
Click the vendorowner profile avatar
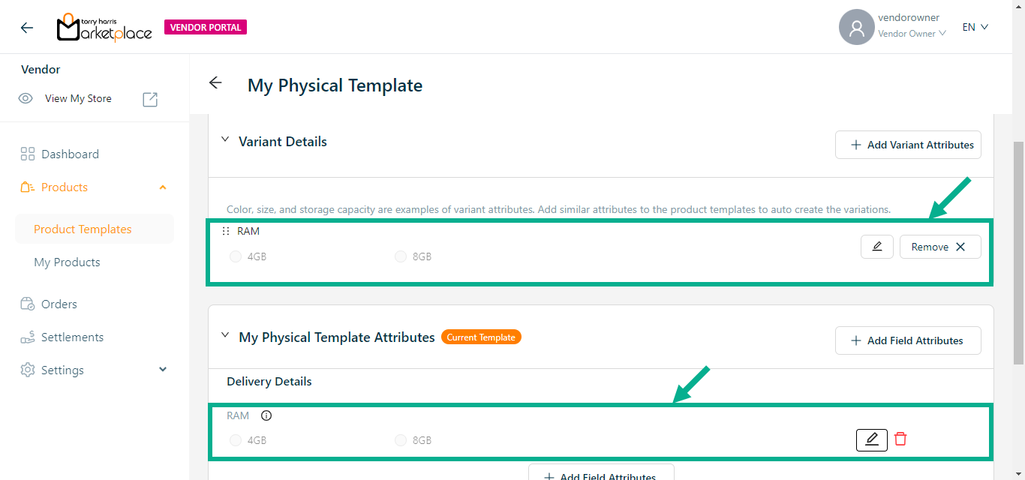[856, 28]
